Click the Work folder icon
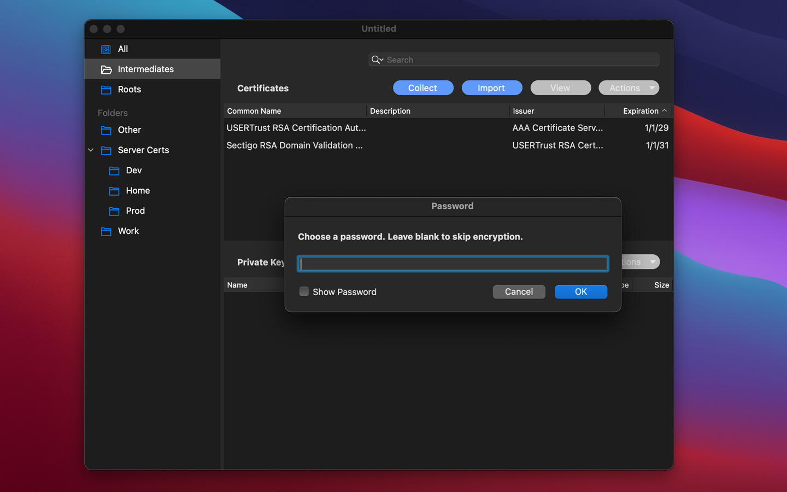 (x=106, y=231)
